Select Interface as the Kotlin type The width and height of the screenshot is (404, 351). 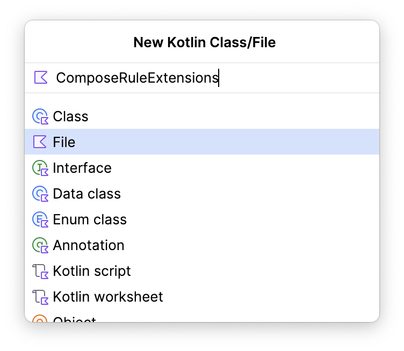[82, 168]
